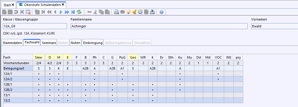The image size is (298, 107).
Task: Click the 13/1 cell in the K column
Action: pos(153,95)
